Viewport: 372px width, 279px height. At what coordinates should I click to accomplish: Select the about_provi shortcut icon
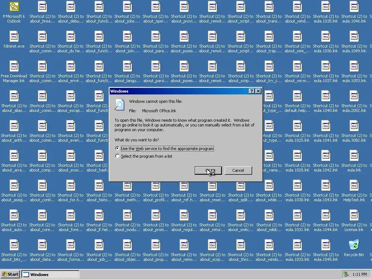pyautogui.click(x=184, y=7)
